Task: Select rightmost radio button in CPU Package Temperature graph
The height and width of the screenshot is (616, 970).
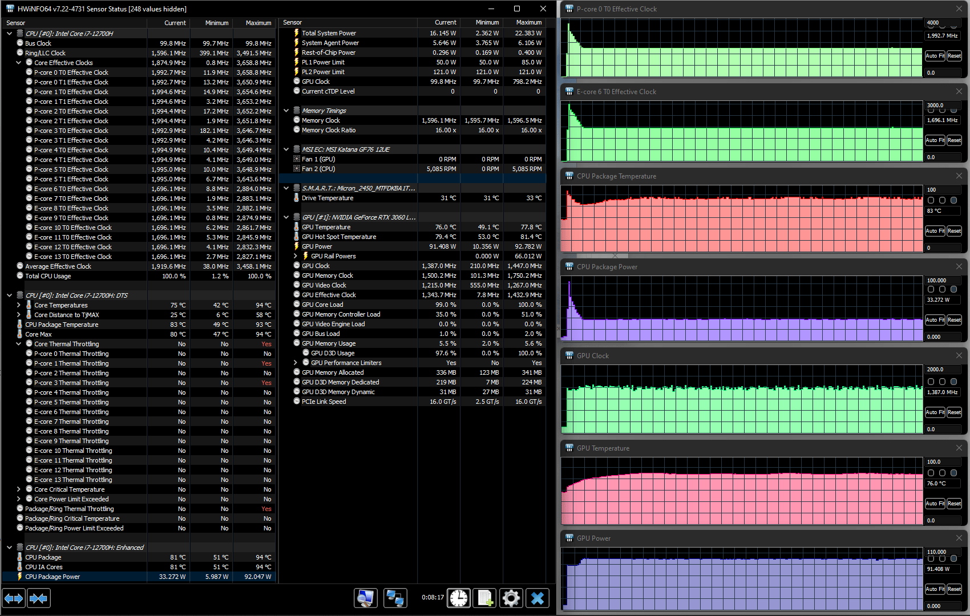Action: pyautogui.click(x=953, y=200)
